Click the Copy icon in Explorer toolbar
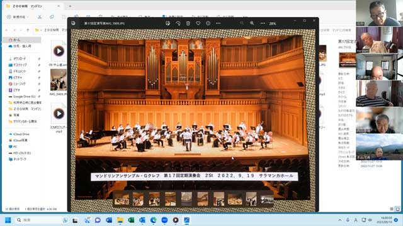Screen dimensions: 403x226 [x=52, y=17]
